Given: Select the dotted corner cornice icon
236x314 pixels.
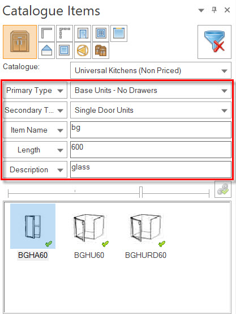Looking at the screenshot, I should coord(65,33).
